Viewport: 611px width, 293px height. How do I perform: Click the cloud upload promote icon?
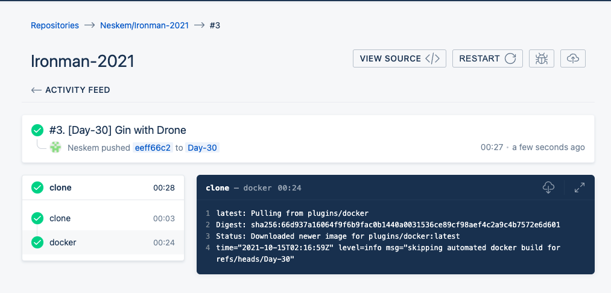pos(573,58)
